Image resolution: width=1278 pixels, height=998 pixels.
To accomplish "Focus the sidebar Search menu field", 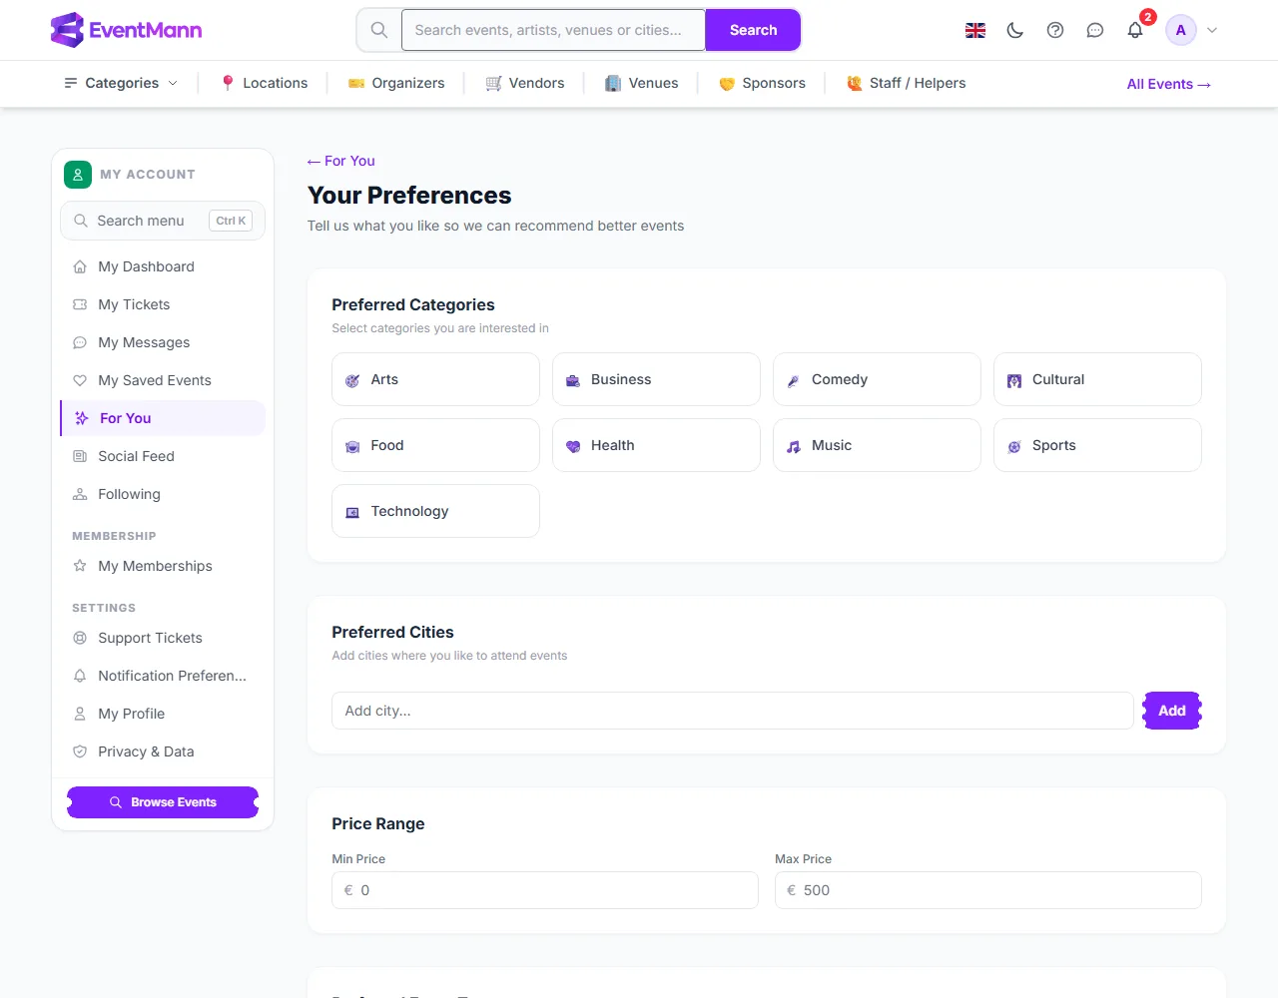I will (x=163, y=221).
